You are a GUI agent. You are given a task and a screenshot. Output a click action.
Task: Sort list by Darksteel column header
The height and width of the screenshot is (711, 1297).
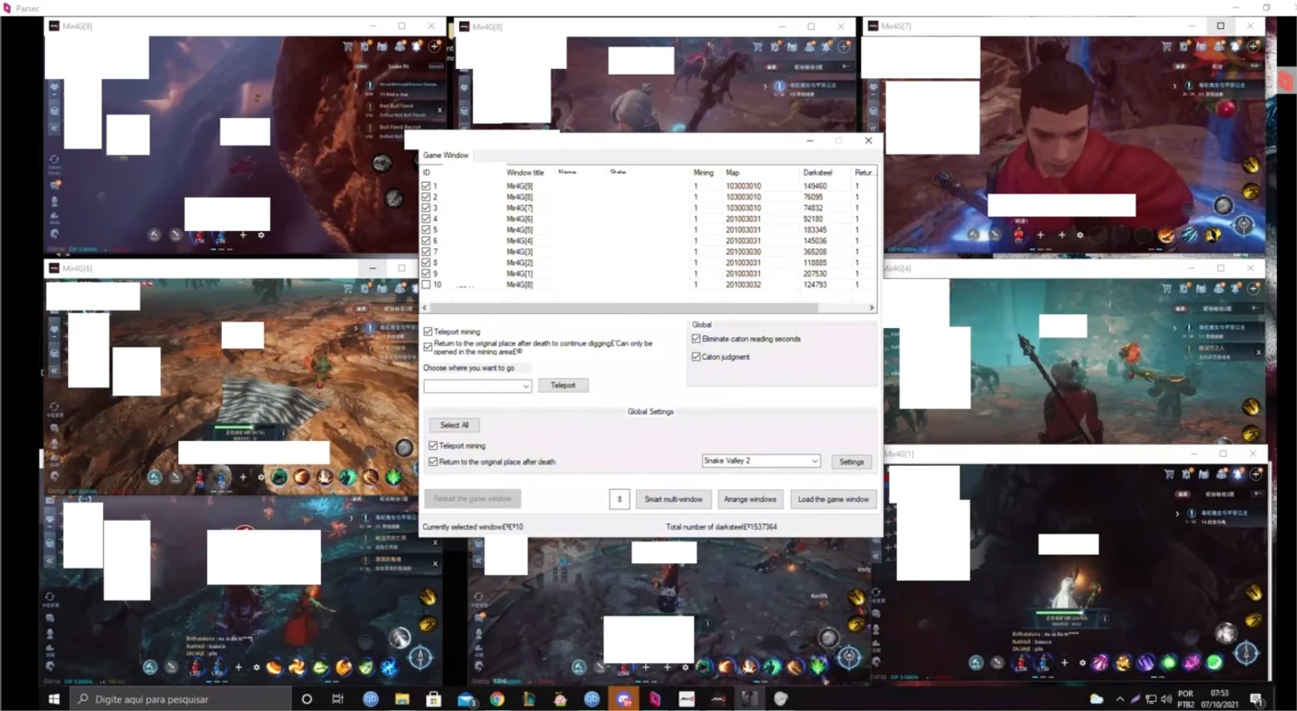(x=817, y=173)
